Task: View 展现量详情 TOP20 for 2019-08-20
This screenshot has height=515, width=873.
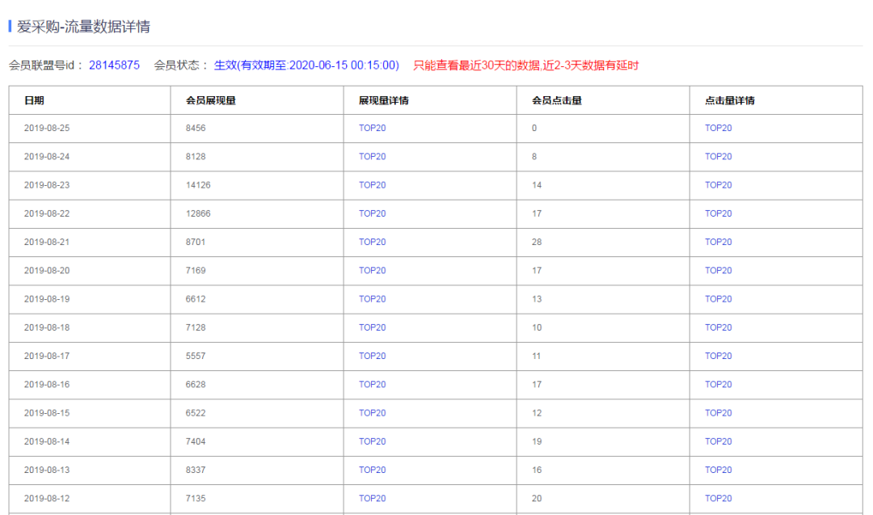Action: (372, 270)
